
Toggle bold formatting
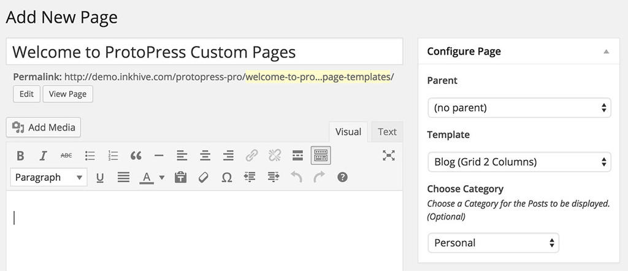[x=20, y=155]
